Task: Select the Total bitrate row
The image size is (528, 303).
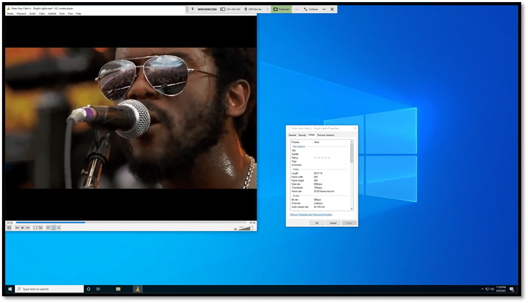Action: pos(319,187)
